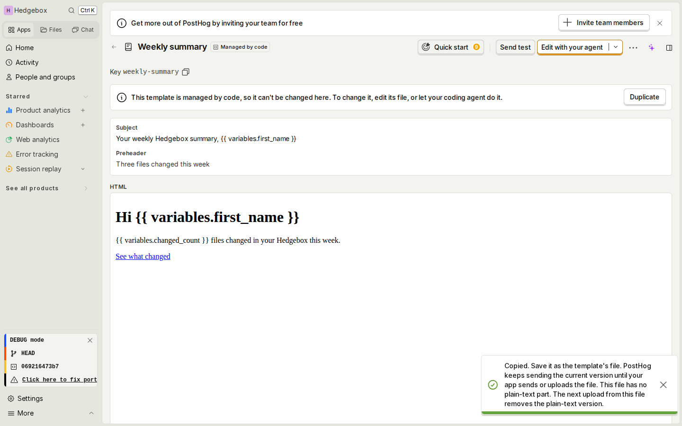Close the Copied toast notification

[663, 385]
